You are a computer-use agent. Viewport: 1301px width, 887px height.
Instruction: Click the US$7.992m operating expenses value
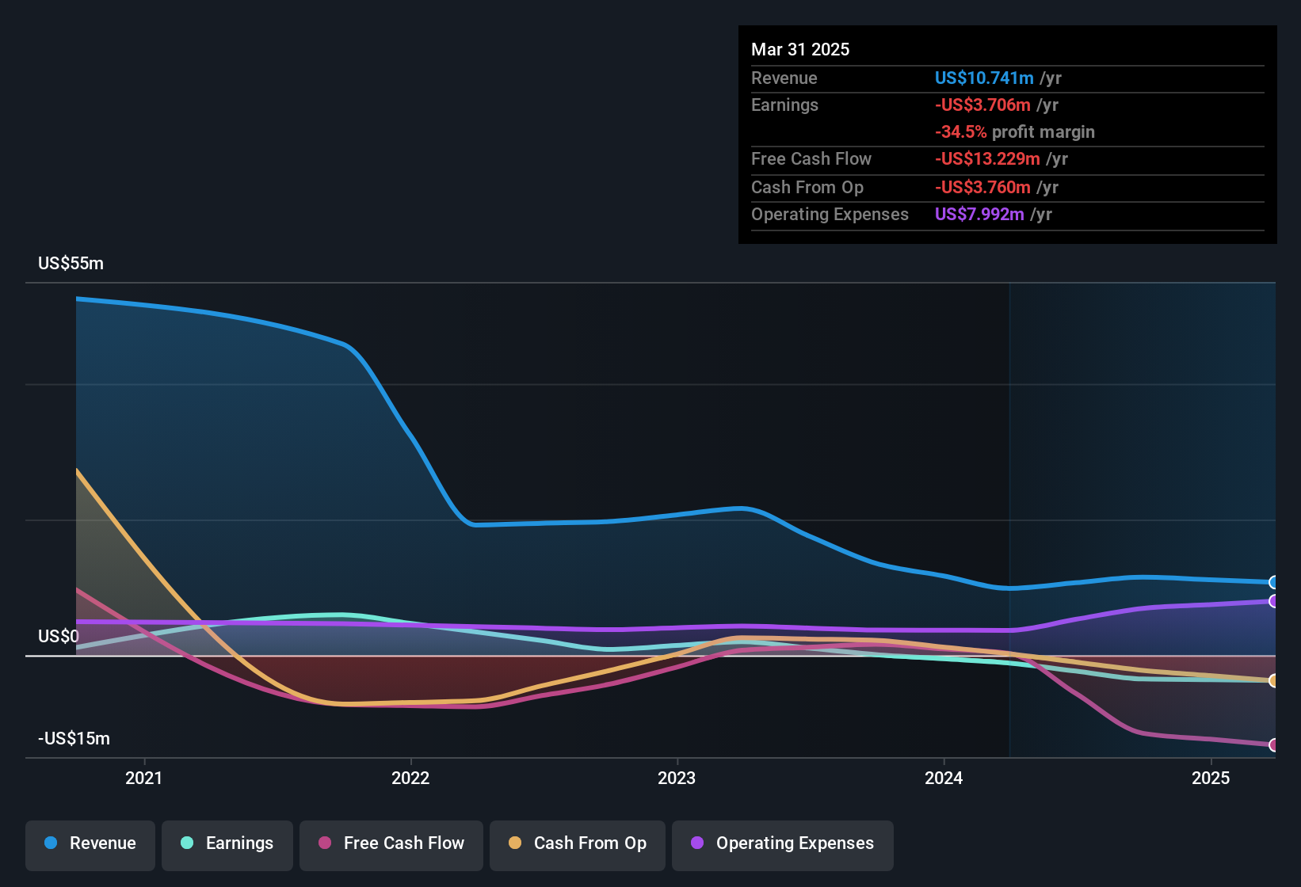(x=979, y=215)
